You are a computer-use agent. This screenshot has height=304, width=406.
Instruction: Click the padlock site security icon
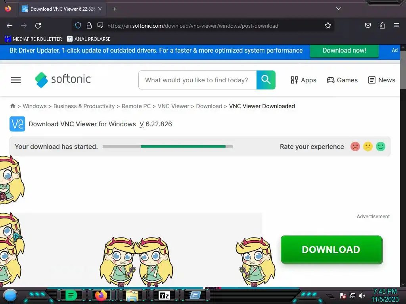(x=89, y=25)
